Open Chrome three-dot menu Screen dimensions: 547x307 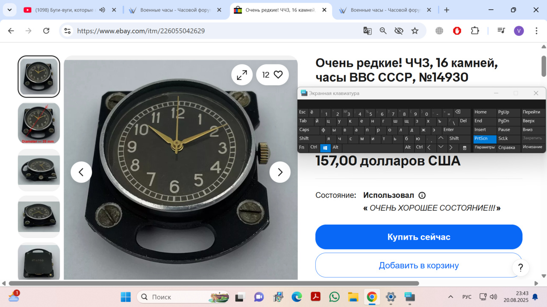tap(536, 31)
